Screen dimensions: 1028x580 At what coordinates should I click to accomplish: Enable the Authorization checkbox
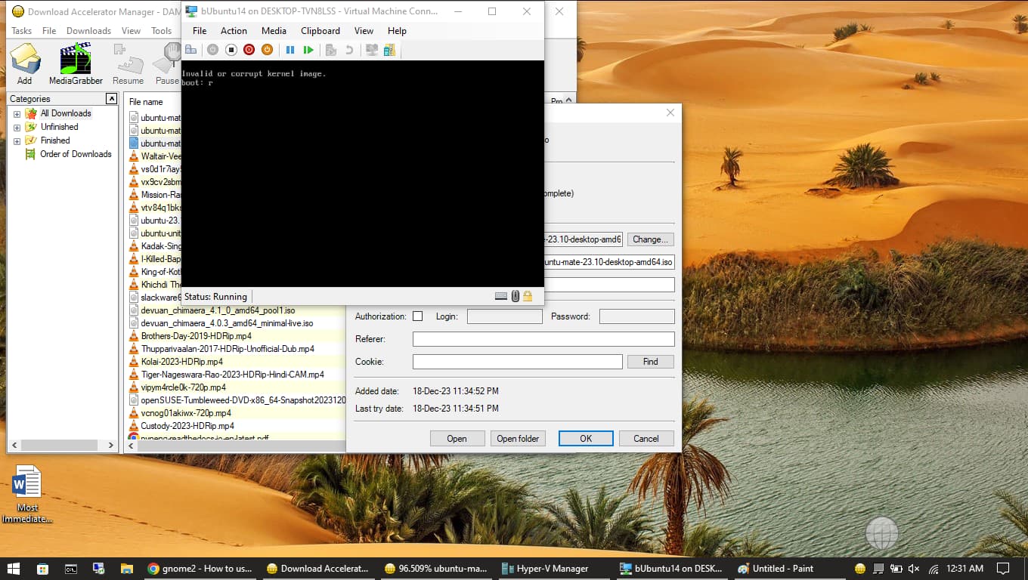tap(417, 316)
